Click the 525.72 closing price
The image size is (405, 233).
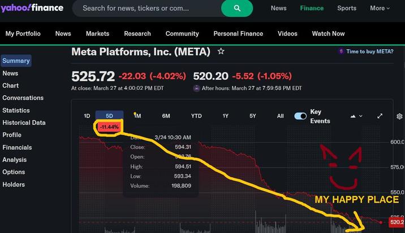tap(93, 76)
